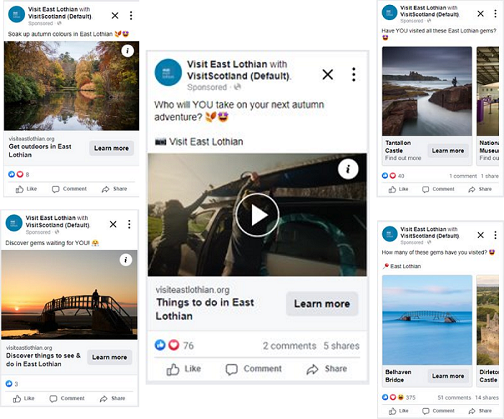Open page avatar on the video ad
The width and height of the screenshot is (504, 419).
click(x=168, y=72)
